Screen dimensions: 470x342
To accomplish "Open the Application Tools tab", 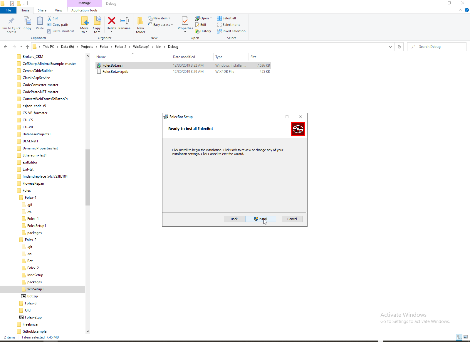I will point(84,10).
